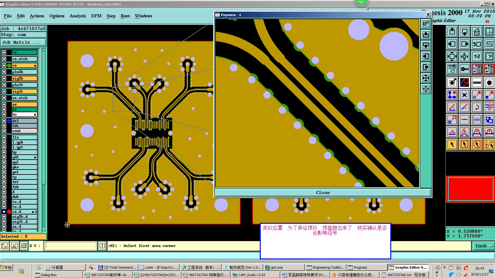Open the Job Matrix selector
The height and width of the screenshot is (278, 495).
coord(23,42)
